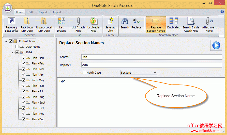This screenshot has width=227, height=135.
Task: Click the Recovery Local Links icon
Action: coord(11,25)
